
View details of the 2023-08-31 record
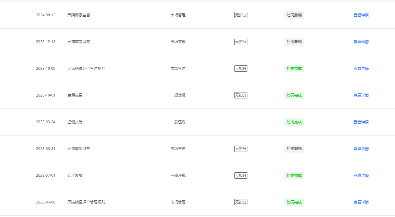pos(361,149)
